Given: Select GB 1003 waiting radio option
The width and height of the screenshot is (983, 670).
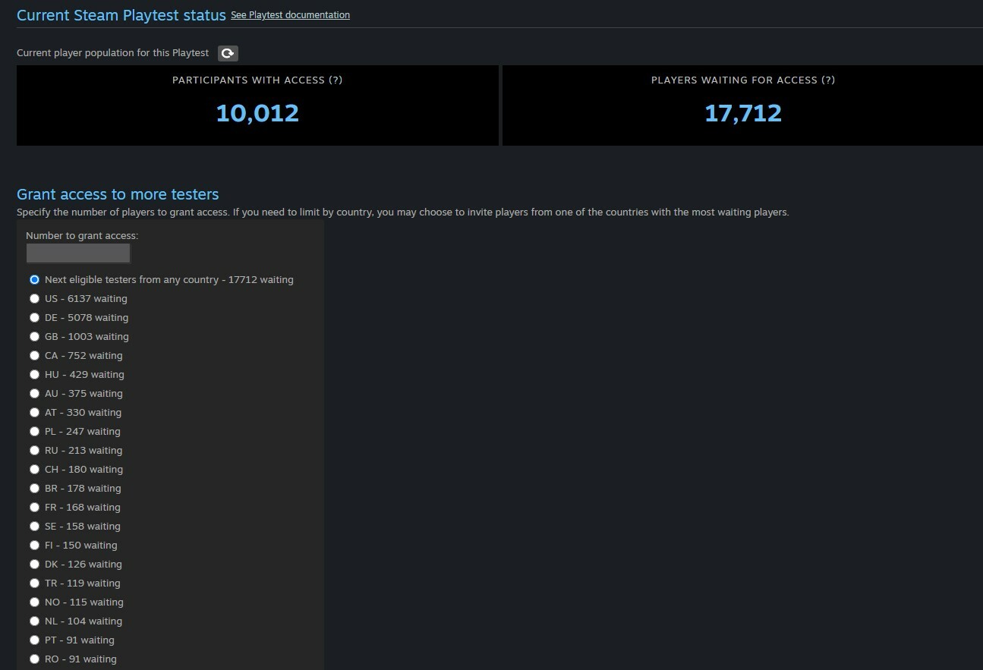Looking at the screenshot, I should point(34,337).
